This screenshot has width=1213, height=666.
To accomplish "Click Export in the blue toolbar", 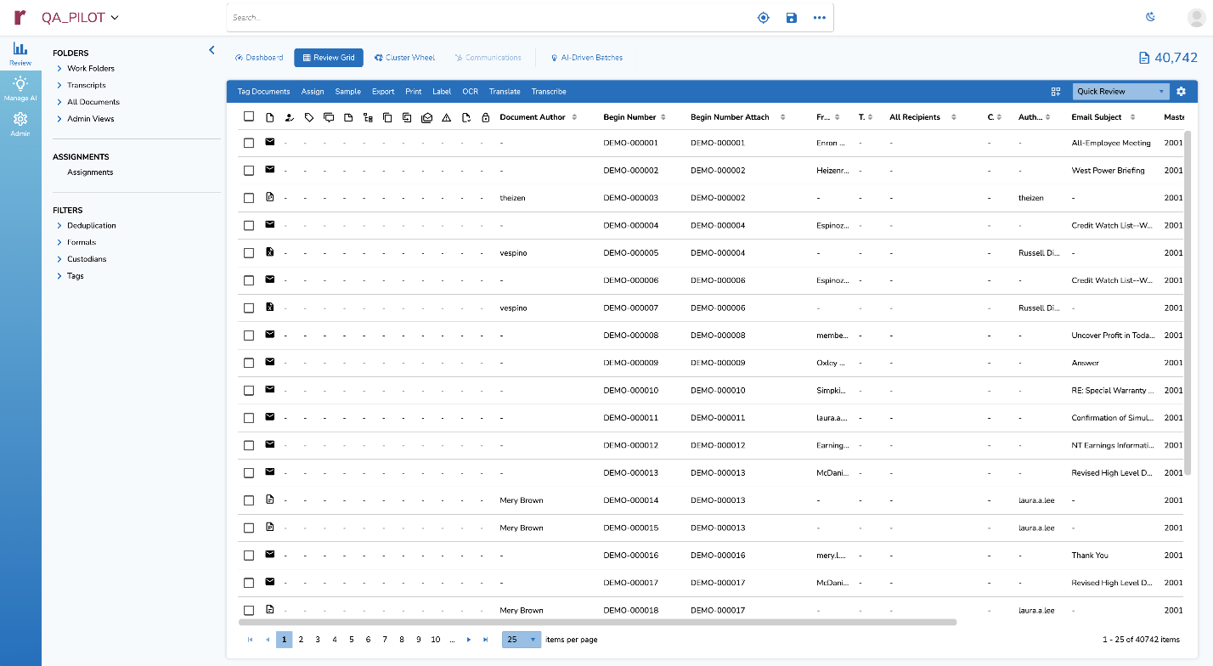I will tap(383, 91).
